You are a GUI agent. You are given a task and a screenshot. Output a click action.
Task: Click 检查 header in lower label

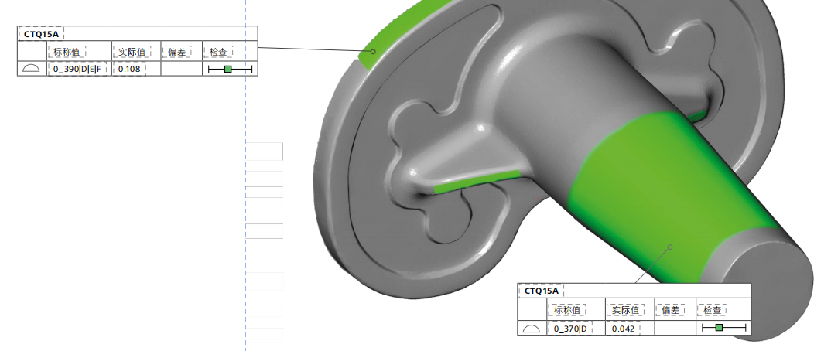click(x=713, y=310)
